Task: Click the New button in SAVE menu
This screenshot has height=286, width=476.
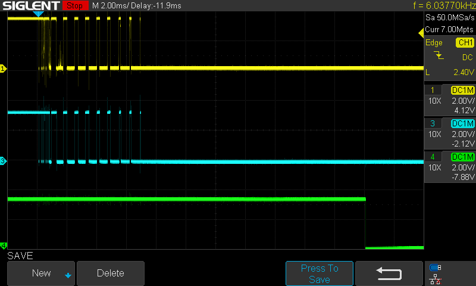Action: [x=41, y=273]
